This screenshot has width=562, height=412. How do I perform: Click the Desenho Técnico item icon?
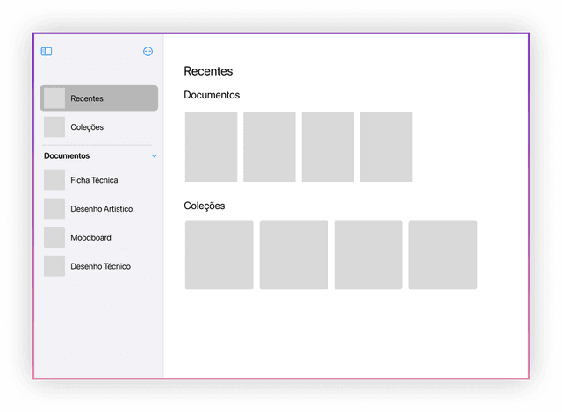pyautogui.click(x=54, y=266)
